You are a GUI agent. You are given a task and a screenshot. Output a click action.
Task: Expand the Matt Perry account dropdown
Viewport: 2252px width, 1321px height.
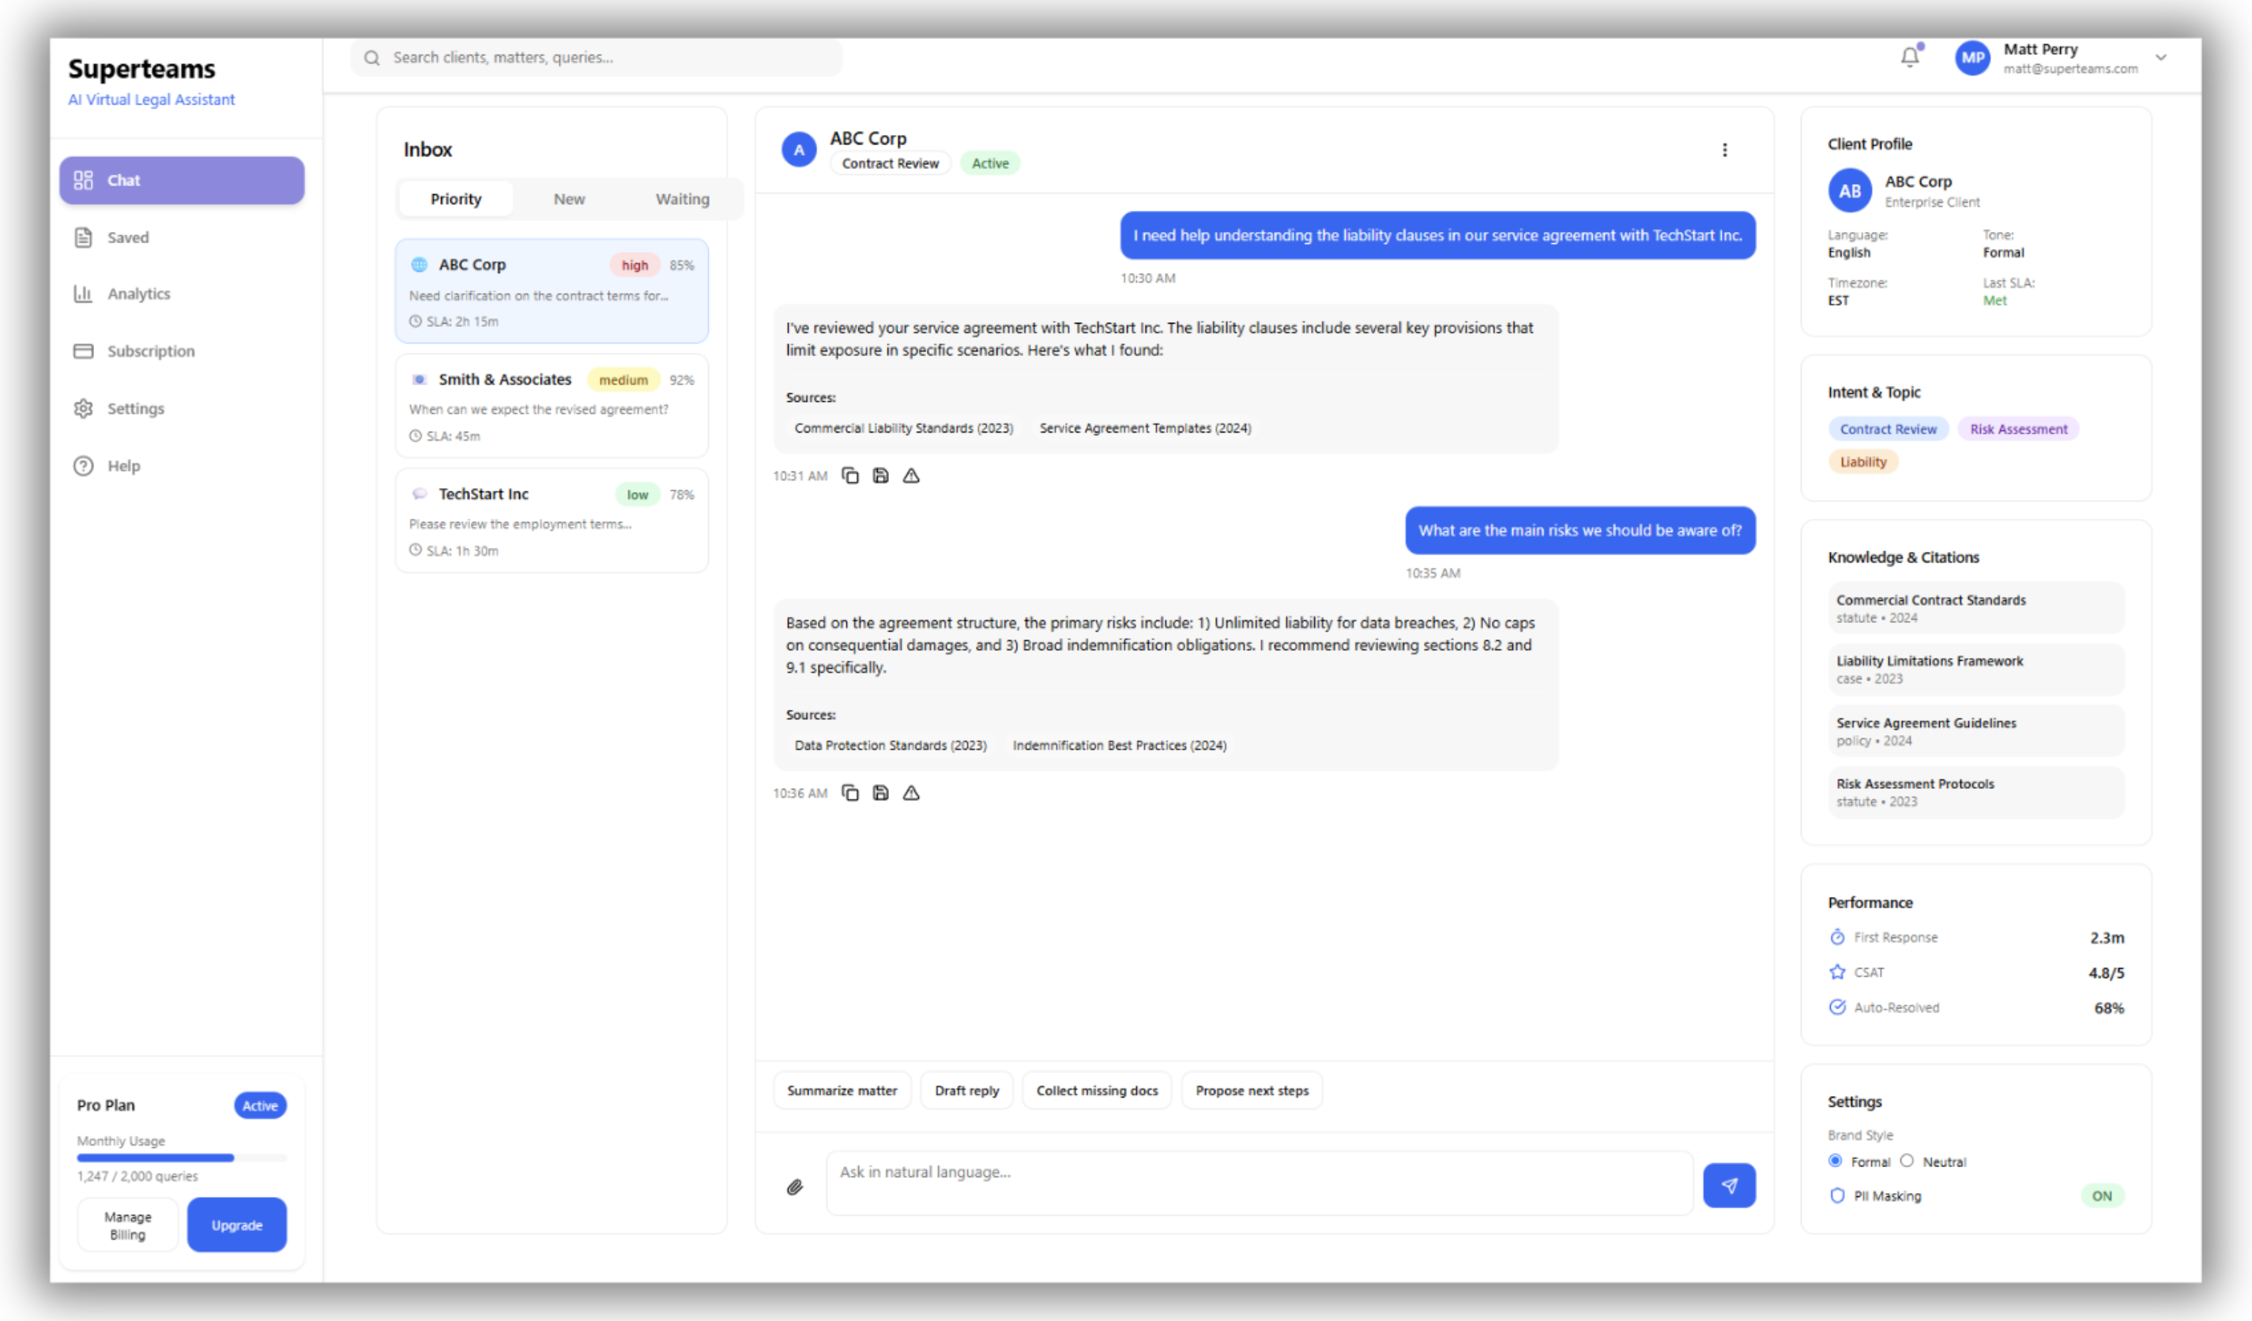pyautogui.click(x=2161, y=57)
